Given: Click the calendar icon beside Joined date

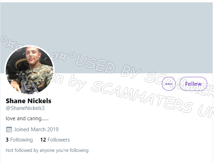Looking at the screenshot, I should click(x=9, y=129).
